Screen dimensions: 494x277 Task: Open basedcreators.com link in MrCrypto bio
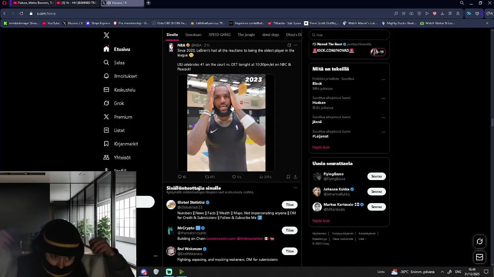(x=221, y=239)
